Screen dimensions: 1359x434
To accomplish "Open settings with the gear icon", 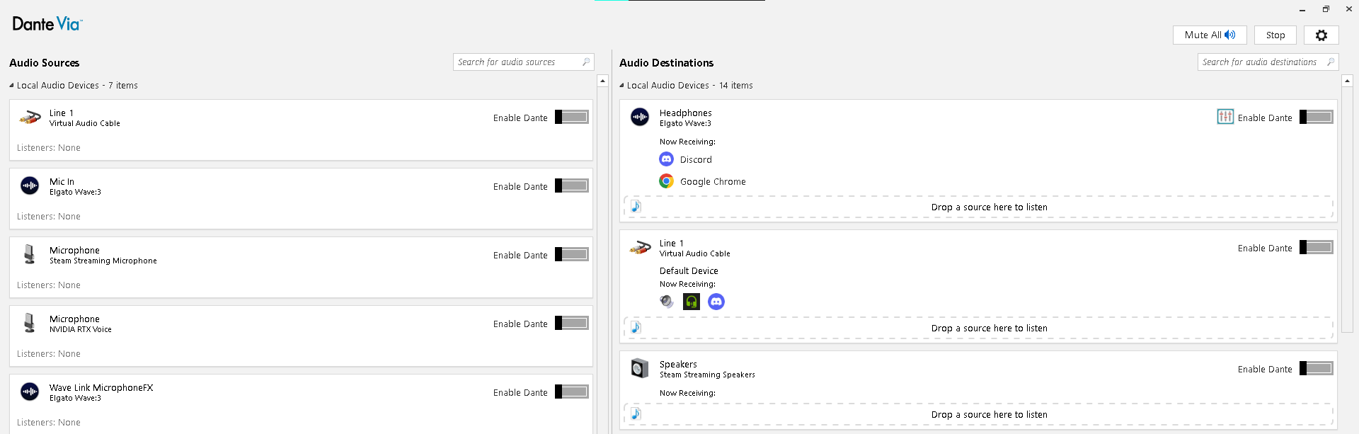I will pyautogui.click(x=1321, y=35).
